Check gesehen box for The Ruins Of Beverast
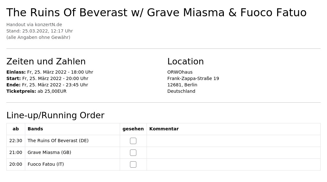This screenshot has height=182, width=327. coord(133,141)
